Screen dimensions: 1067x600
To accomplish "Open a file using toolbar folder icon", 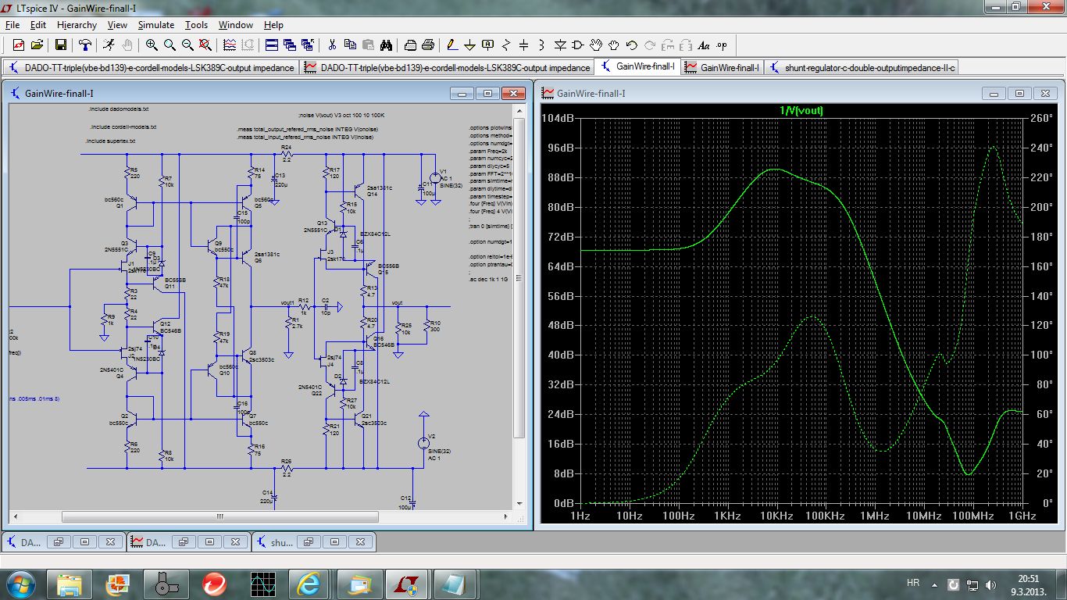I will [38, 45].
